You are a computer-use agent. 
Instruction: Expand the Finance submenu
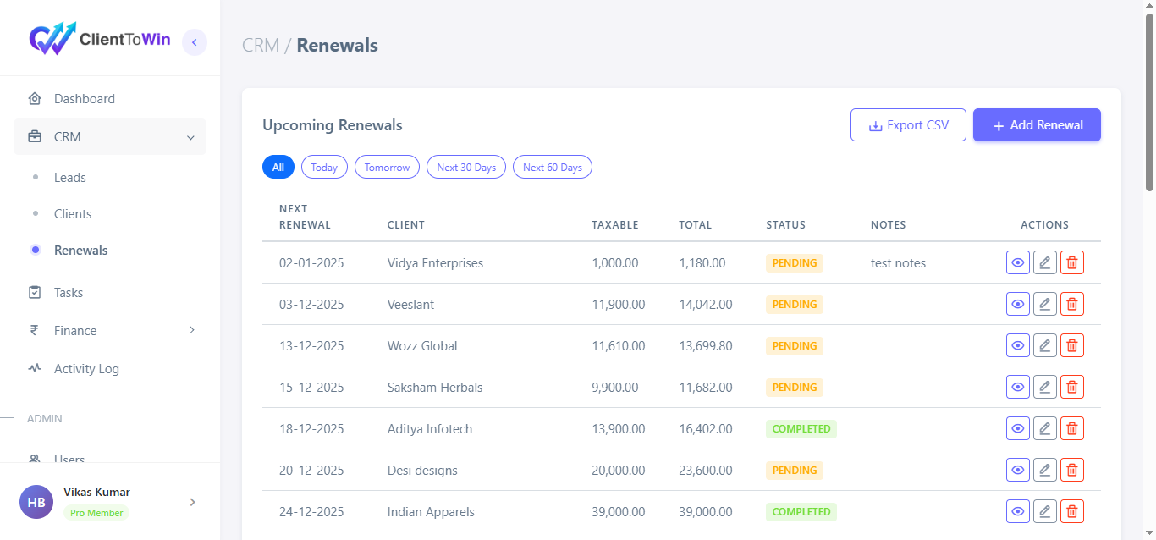pyautogui.click(x=191, y=330)
